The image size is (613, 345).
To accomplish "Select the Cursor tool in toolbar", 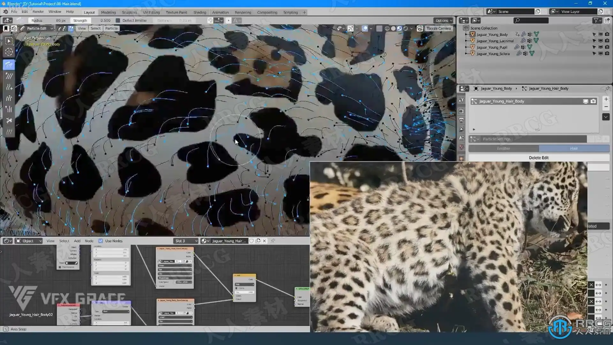I will [x=9, y=52].
